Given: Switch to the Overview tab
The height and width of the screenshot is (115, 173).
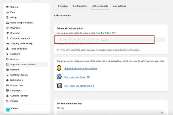Looking at the screenshot, I should pyautogui.click(x=63, y=6).
